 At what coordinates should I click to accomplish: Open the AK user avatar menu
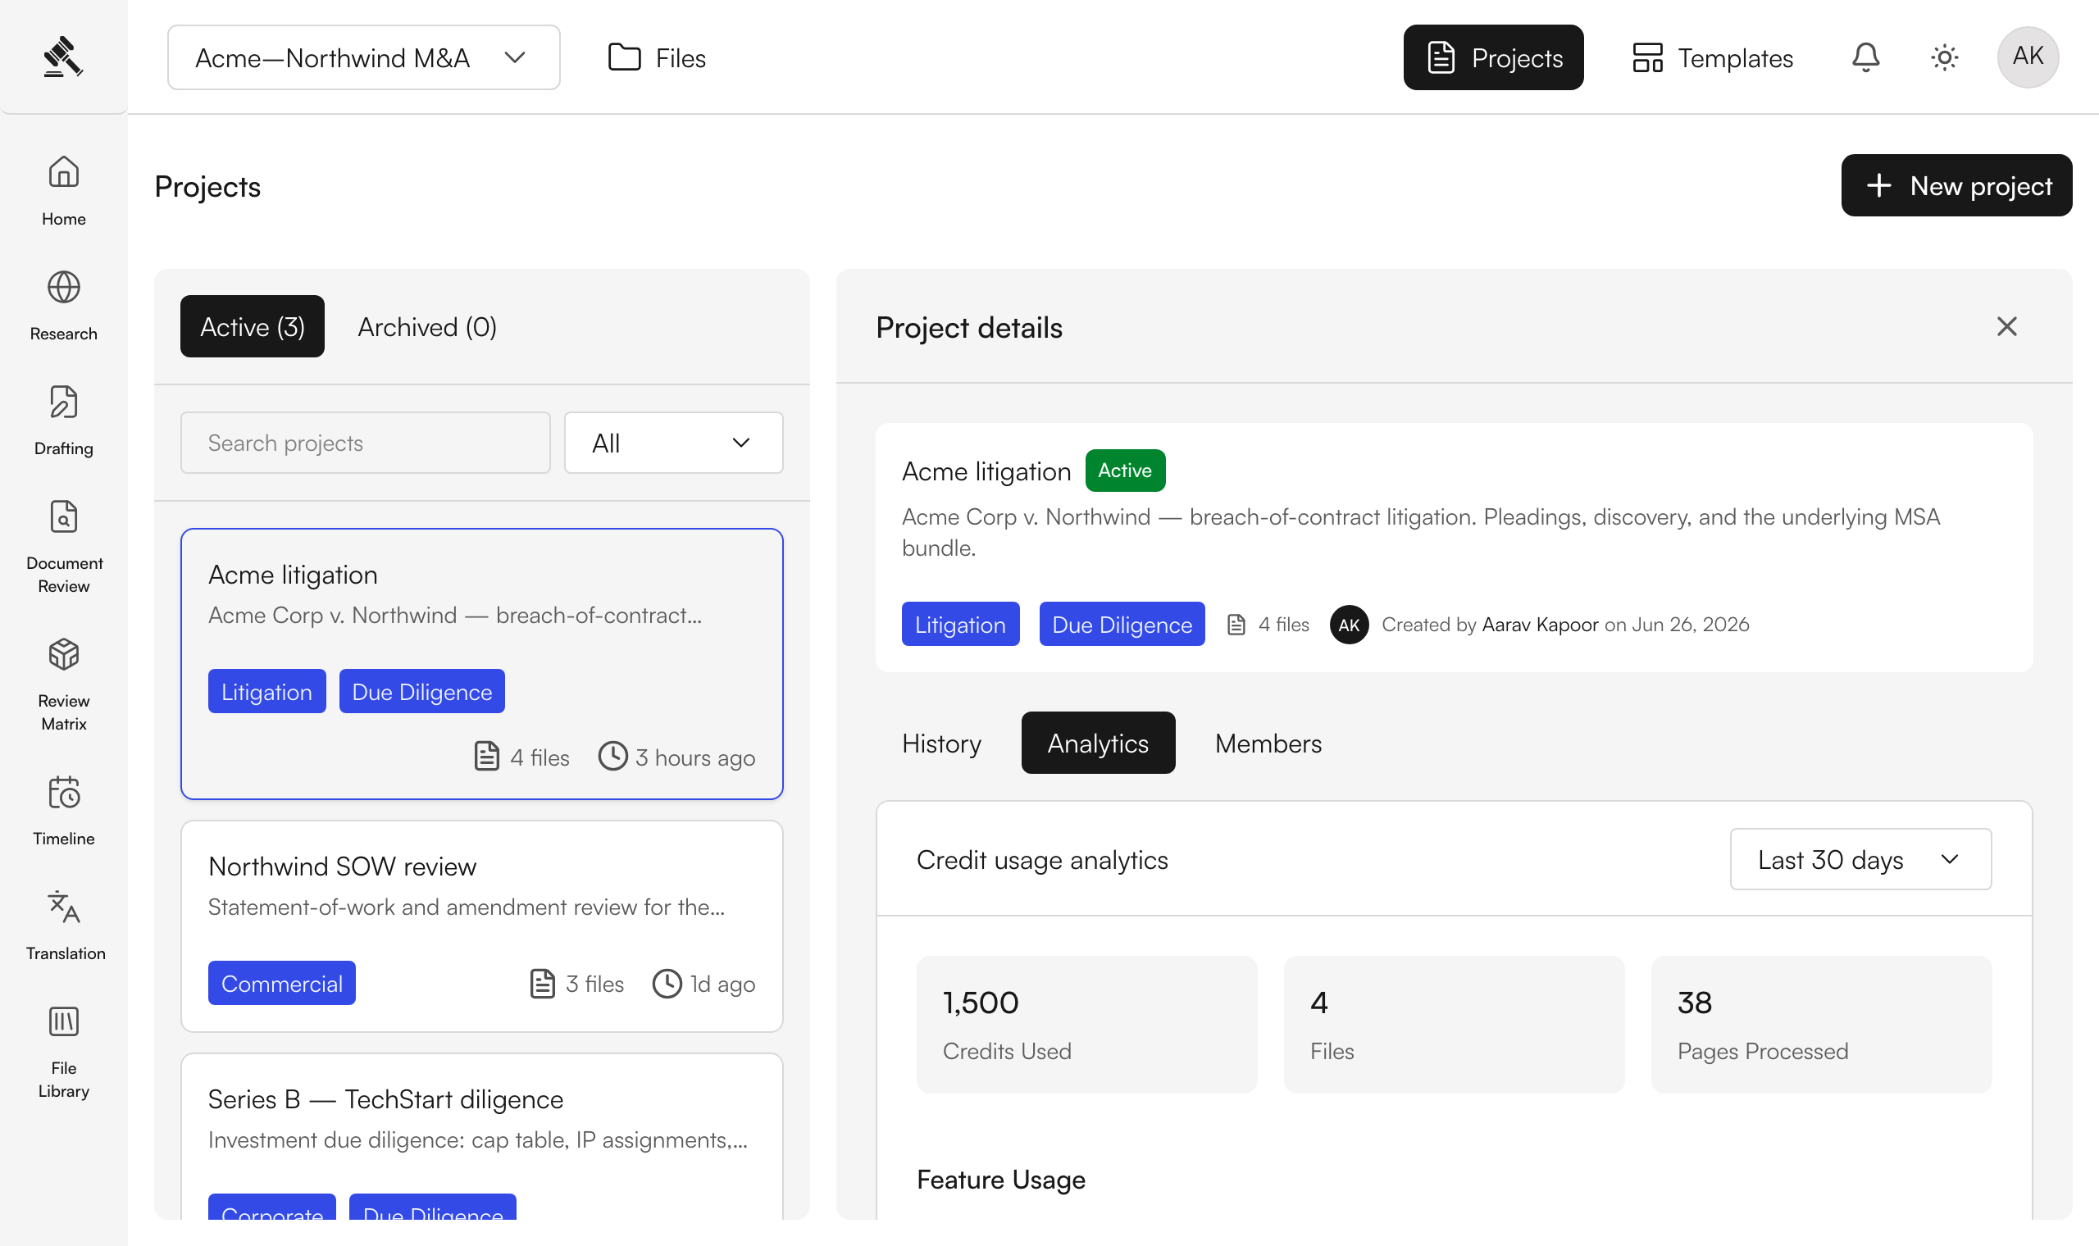(x=2027, y=57)
